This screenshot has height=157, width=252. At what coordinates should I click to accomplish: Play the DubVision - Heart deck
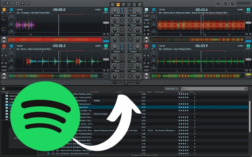146,76
